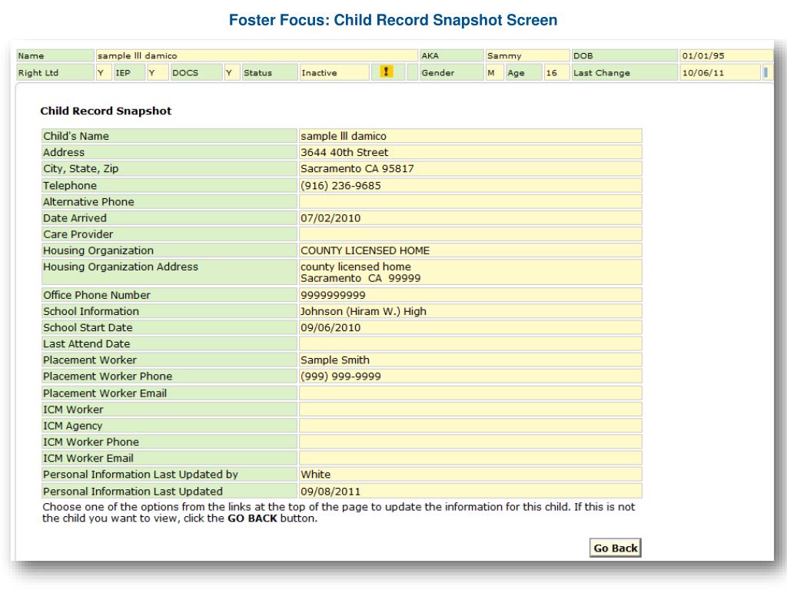
Task: Click the 'Date Arrived' label
Action: 75,218
